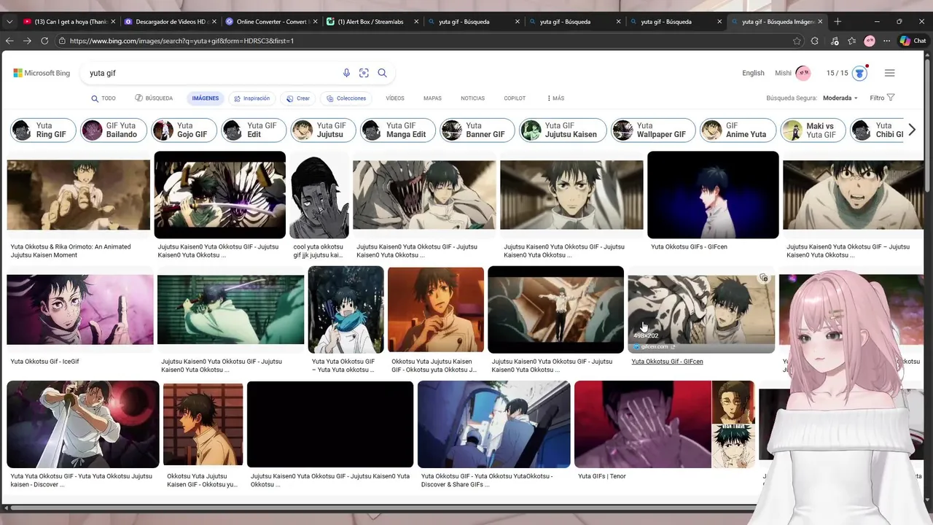This screenshot has height=525, width=933.
Task: Open the Bing hamburger menu
Action: [x=889, y=73]
